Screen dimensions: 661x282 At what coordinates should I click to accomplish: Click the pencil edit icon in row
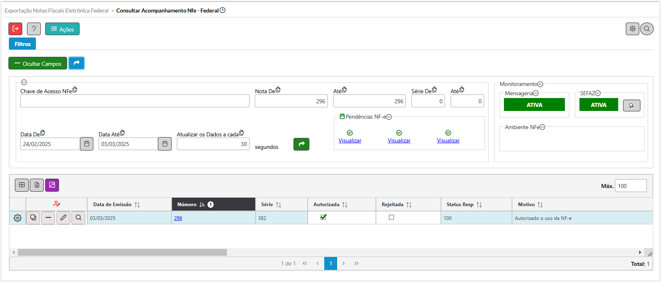click(x=63, y=218)
